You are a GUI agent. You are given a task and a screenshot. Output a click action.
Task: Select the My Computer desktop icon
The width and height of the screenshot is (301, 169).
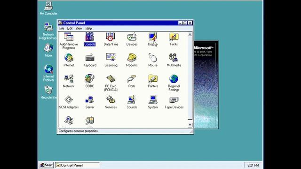click(x=48, y=8)
